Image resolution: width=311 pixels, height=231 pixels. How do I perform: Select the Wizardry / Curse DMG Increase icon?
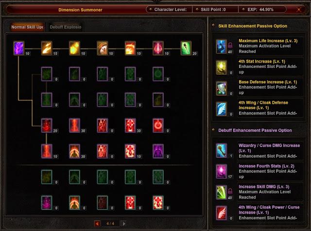click(222, 150)
